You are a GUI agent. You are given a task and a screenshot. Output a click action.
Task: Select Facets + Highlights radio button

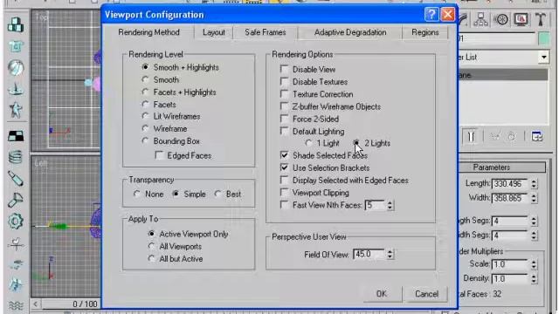coord(145,92)
